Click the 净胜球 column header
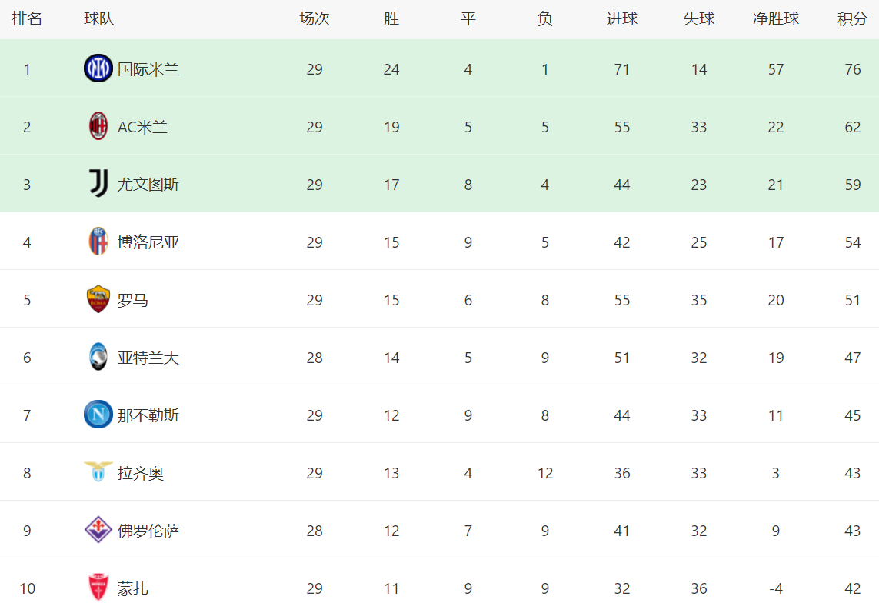The image size is (879, 613). tap(775, 19)
